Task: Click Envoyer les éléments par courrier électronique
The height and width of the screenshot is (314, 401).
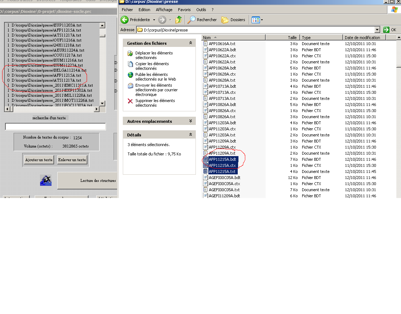Action: coord(156,90)
